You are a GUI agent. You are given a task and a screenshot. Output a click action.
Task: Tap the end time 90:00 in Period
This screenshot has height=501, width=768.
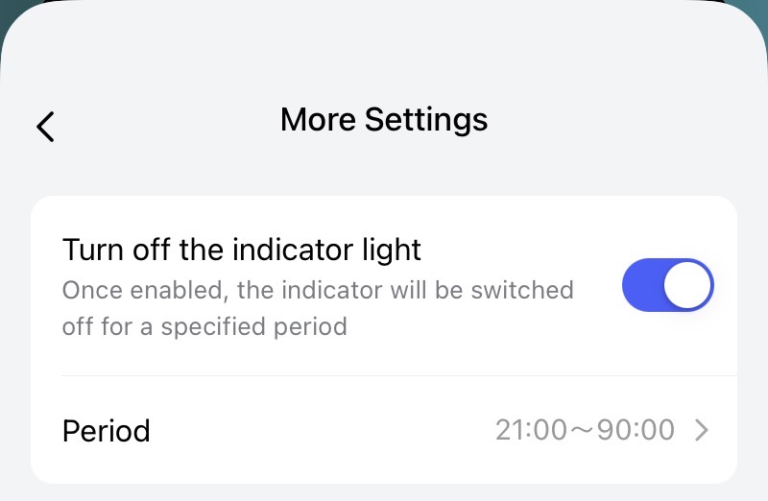click(x=636, y=430)
